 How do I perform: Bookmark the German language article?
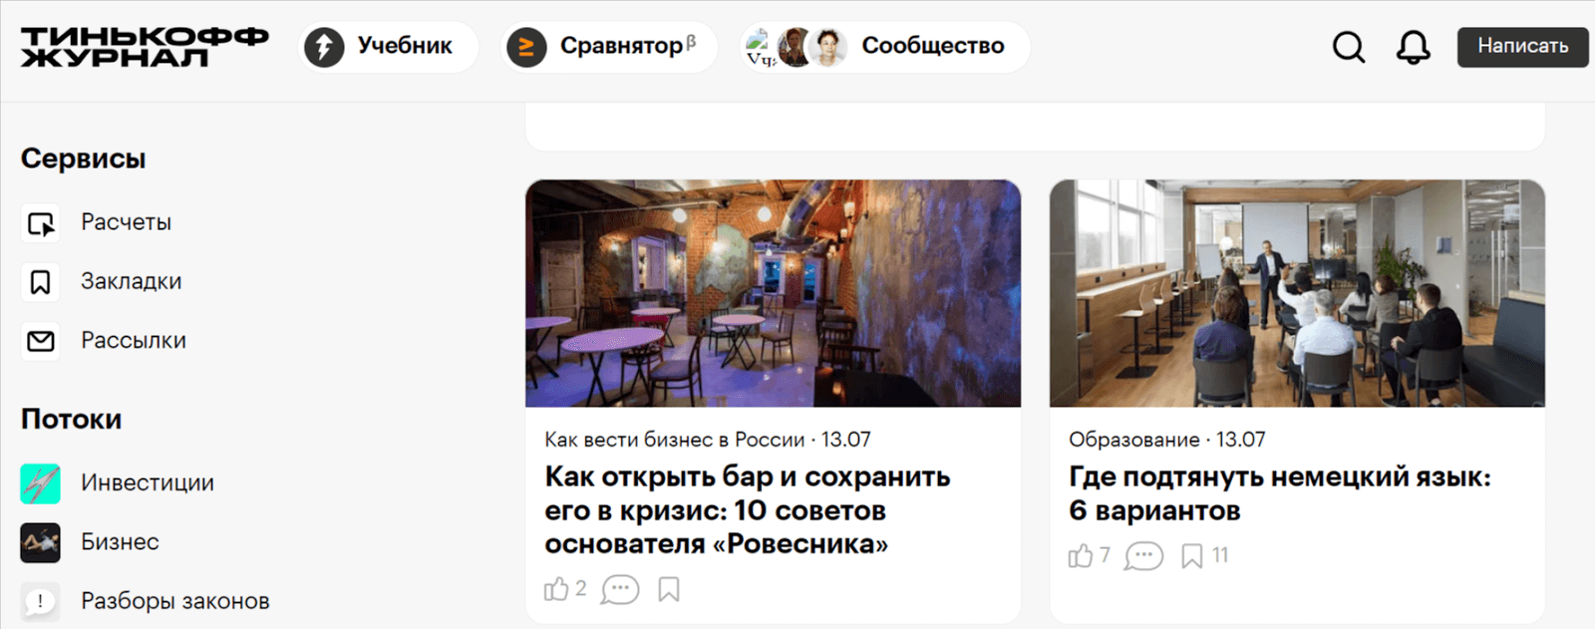tap(1192, 555)
